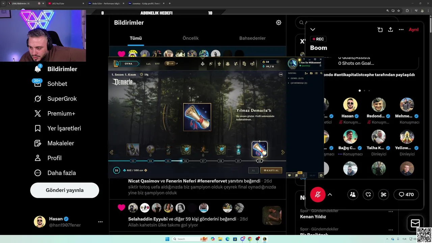Select the LoL tab in League client
Screen dimensions: 432x243
click(148, 63)
